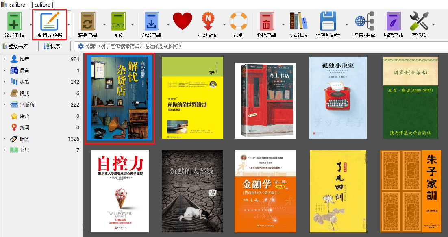Select 从你的全世界路过 book cover
This screenshot has height=237, width=448.
[192, 98]
